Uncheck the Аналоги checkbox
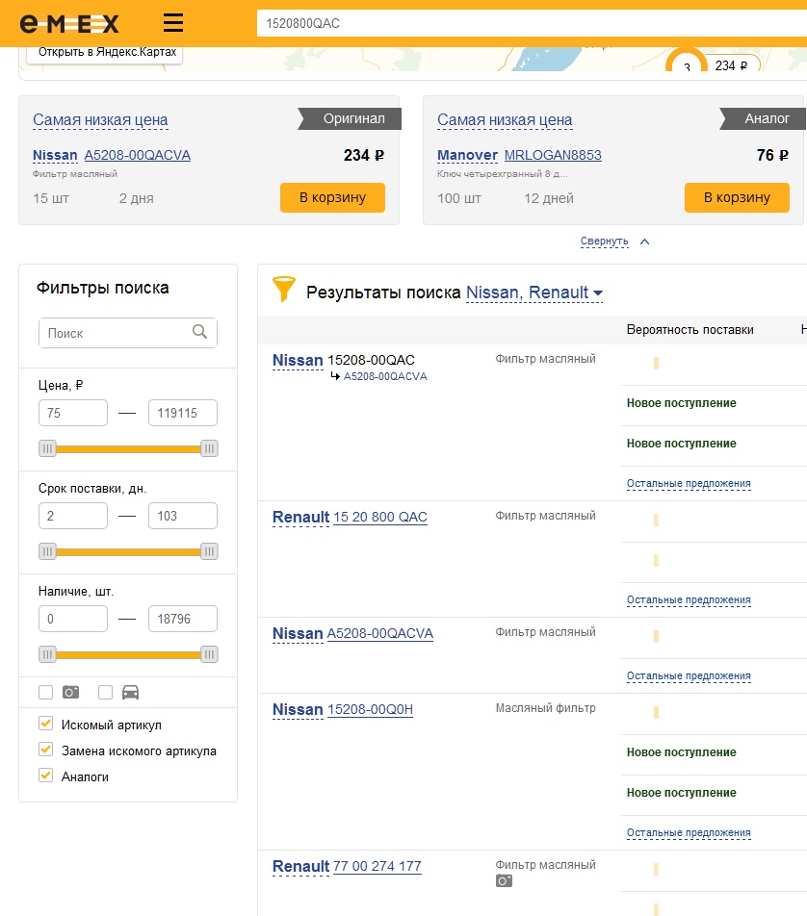The height and width of the screenshot is (916, 807). [x=45, y=776]
